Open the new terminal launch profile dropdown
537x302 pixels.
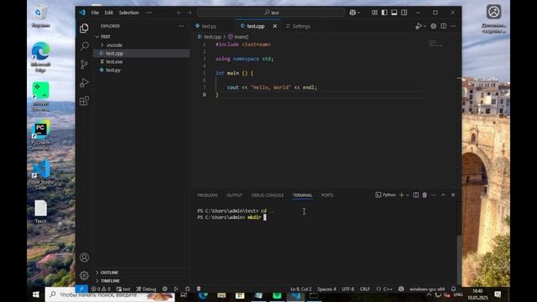408,195
